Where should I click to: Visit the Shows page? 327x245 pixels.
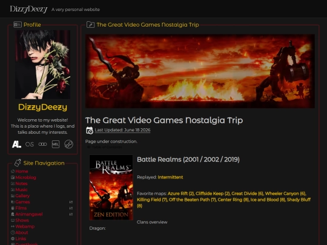tap(22, 220)
